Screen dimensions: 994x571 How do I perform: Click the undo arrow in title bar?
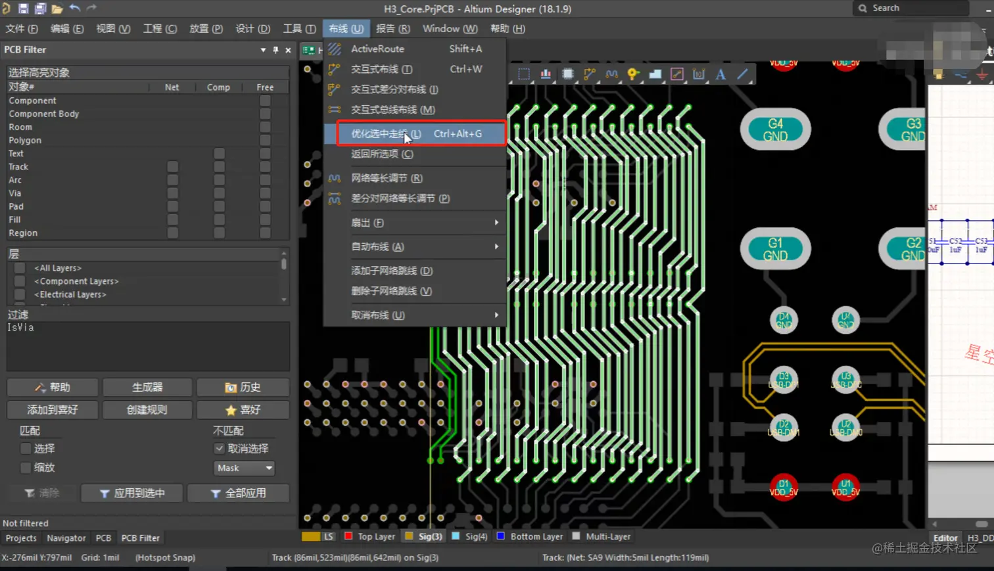click(x=75, y=9)
